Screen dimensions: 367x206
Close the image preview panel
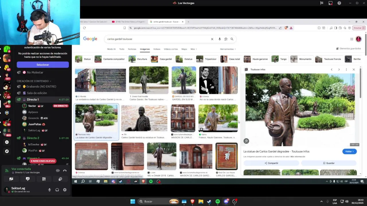tap(354, 70)
